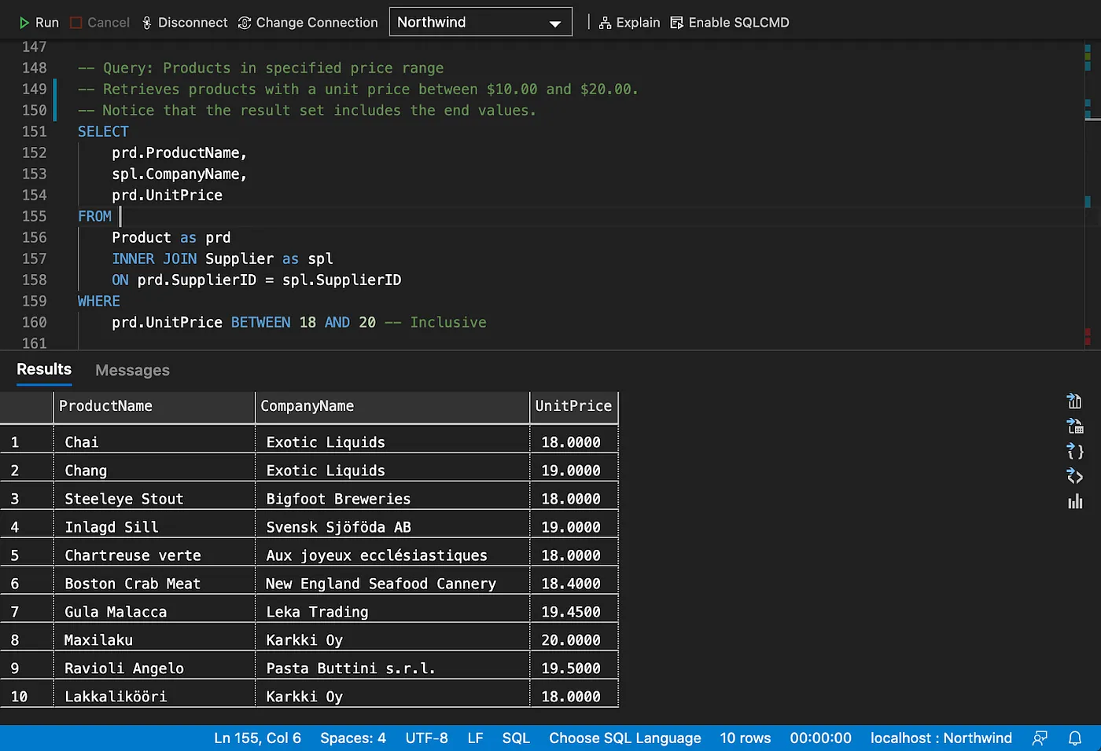Select the ProductName column header
Viewport: 1101px width, 751px height.
pyautogui.click(x=154, y=406)
